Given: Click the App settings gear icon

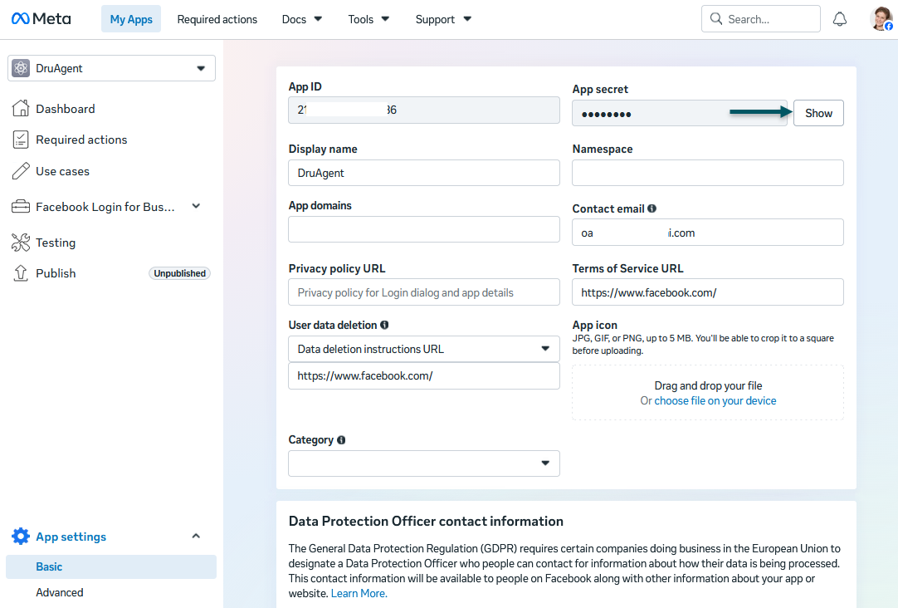Looking at the screenshot, I should click(x=21, y=537).
